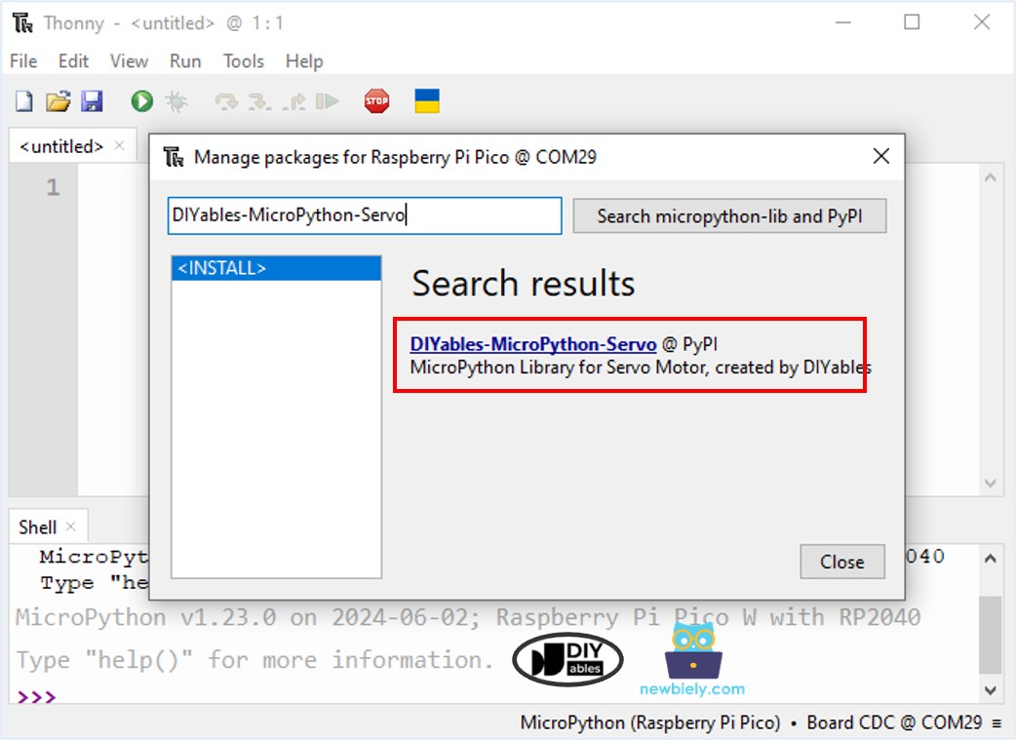This screenshot has height=740, width=1016.
Task: Open the Tools menu
Action: pyautogui.click(x=243, y=60)
